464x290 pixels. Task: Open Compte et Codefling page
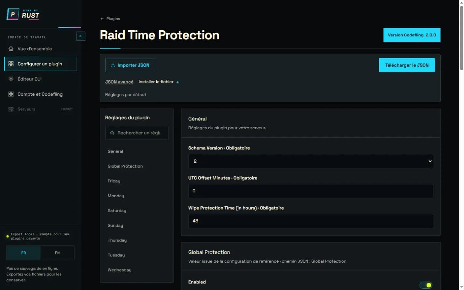pos(40,94)
